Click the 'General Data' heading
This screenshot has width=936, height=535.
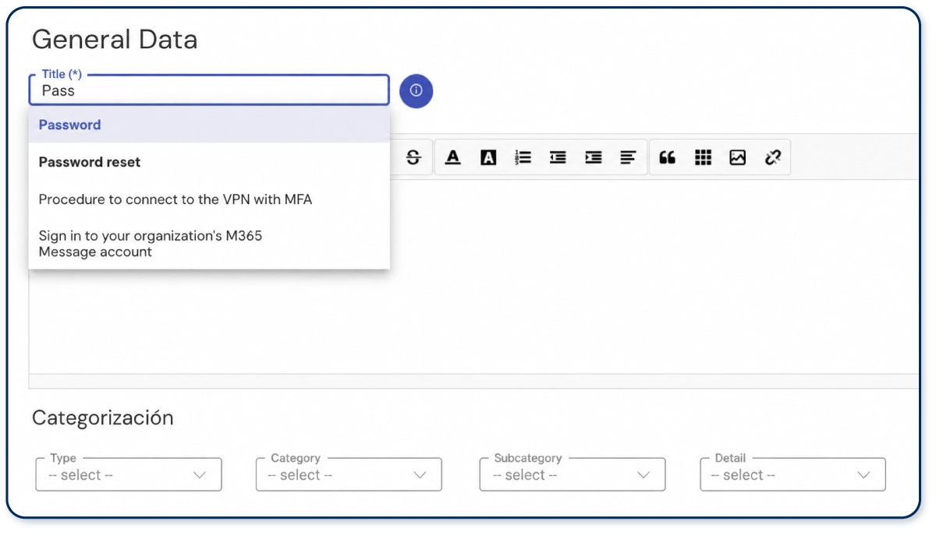[x=115, y=39]
